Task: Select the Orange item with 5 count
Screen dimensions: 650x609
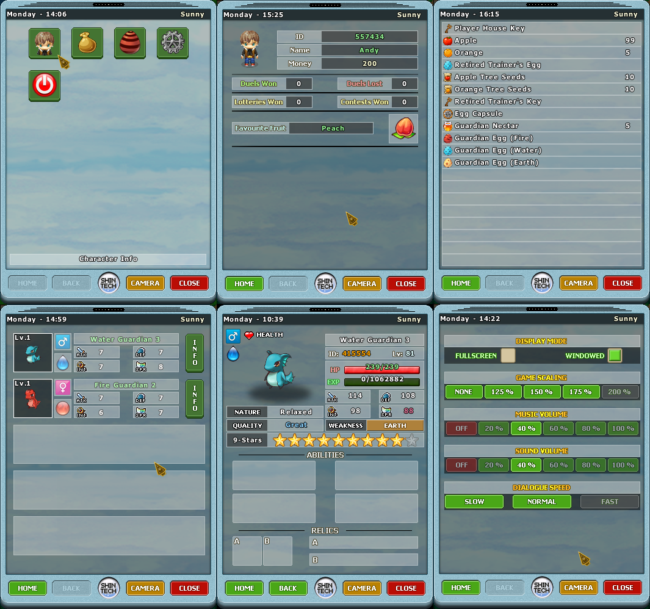Action: (x=541, y=52)
